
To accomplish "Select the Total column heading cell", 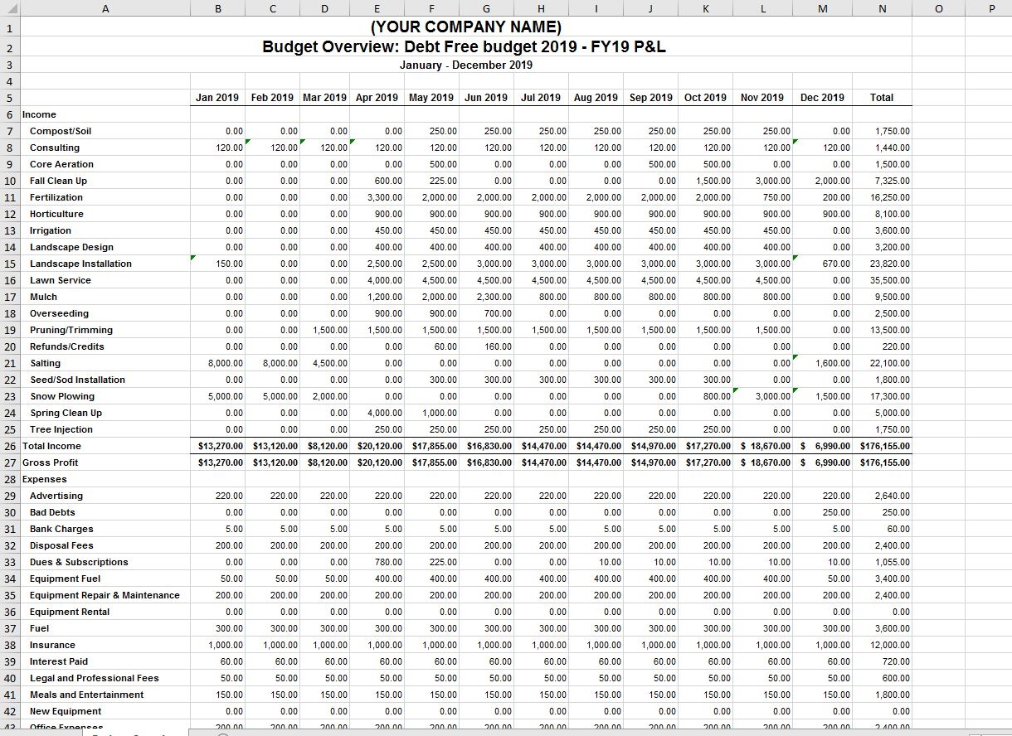I will point(882,98).
